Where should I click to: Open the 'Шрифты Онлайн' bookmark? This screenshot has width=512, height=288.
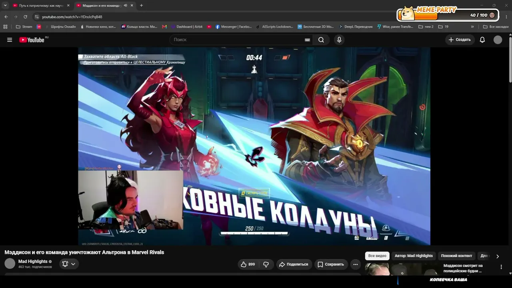[60, 27]
